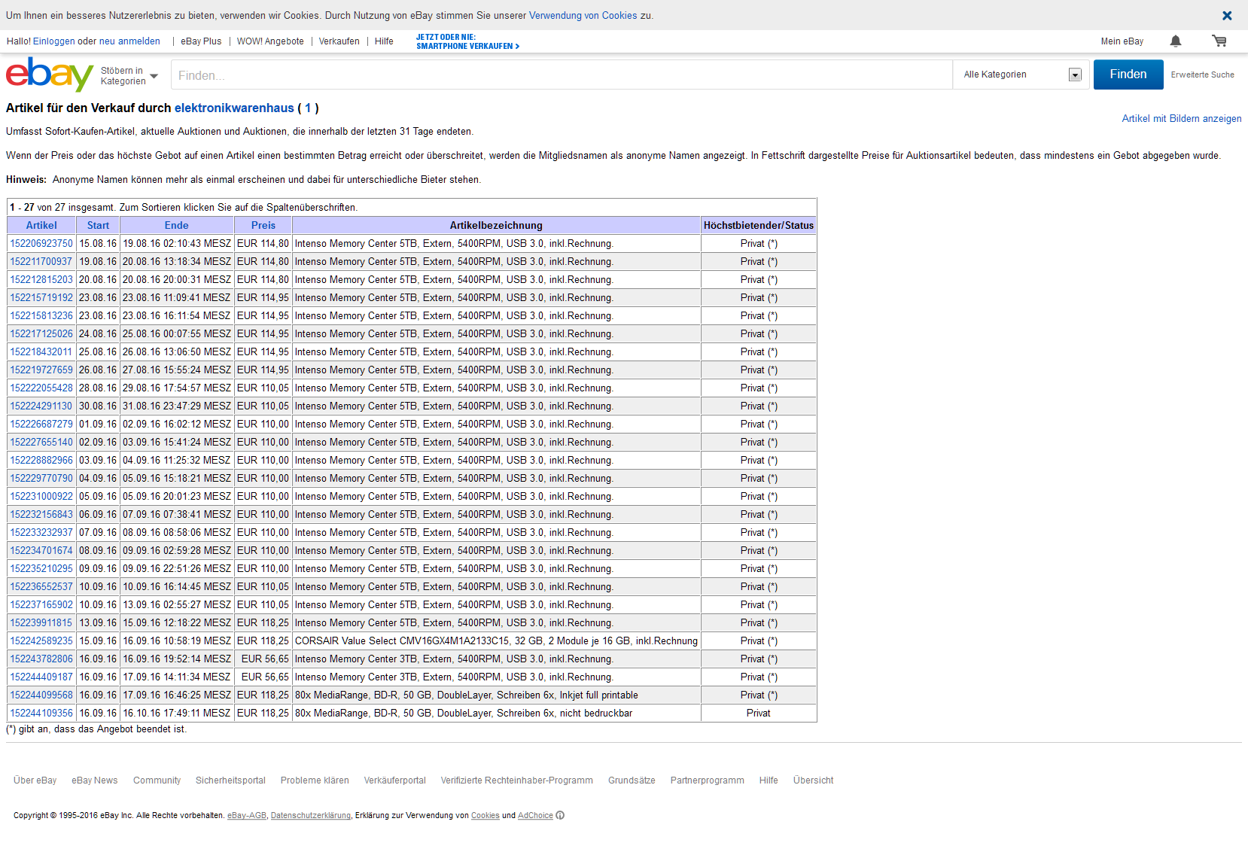Open Grundsätze footer link
The height and width of the screenshot is (858, 1248).
pyautogui.click(x=632, y=780)
